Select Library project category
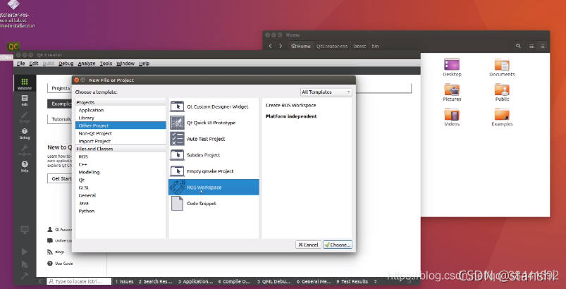This screenshot has width=566, height=289. 121,118
